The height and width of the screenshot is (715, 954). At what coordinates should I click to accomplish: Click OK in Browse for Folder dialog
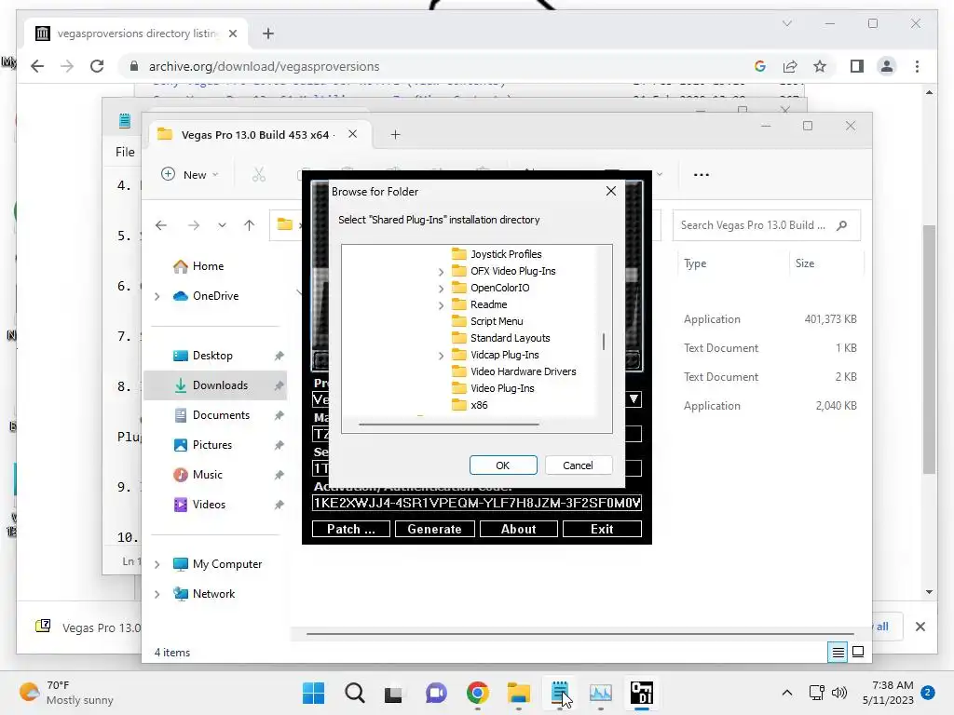coord(503,465)
